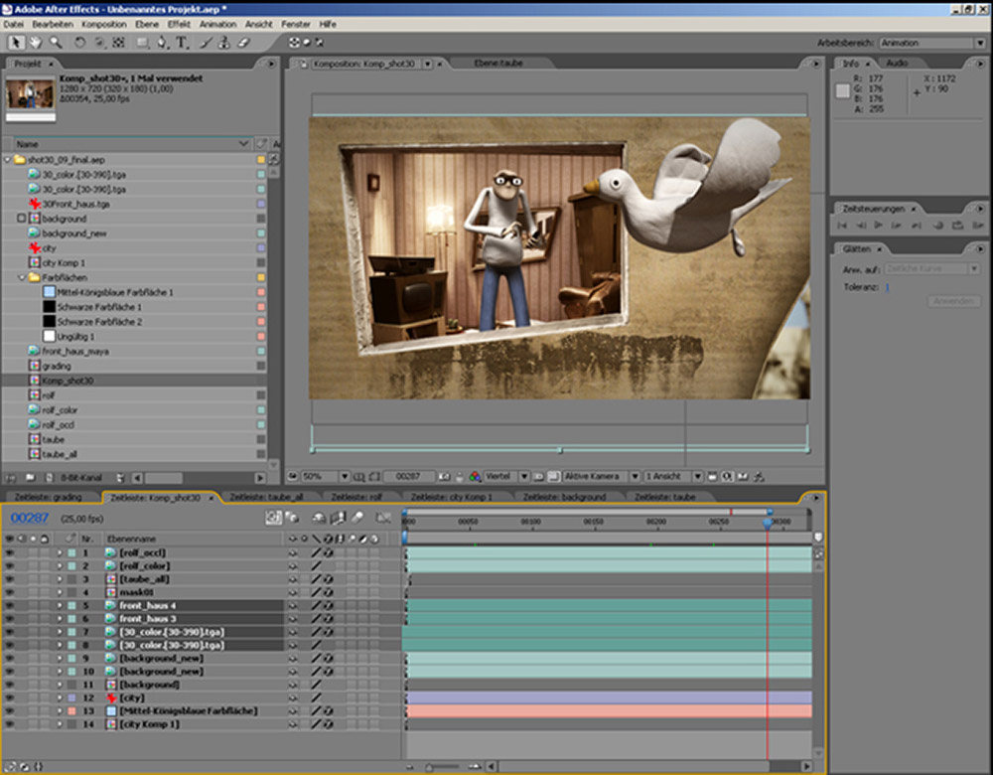Select the Rotation tool
Image resolution: width=993 pixels, height=775 pixels.
pyautogui.click(x=80, y=43)
